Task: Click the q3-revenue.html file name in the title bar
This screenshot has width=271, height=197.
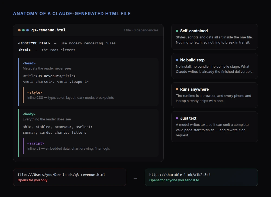Action: [x=49, y=30]
